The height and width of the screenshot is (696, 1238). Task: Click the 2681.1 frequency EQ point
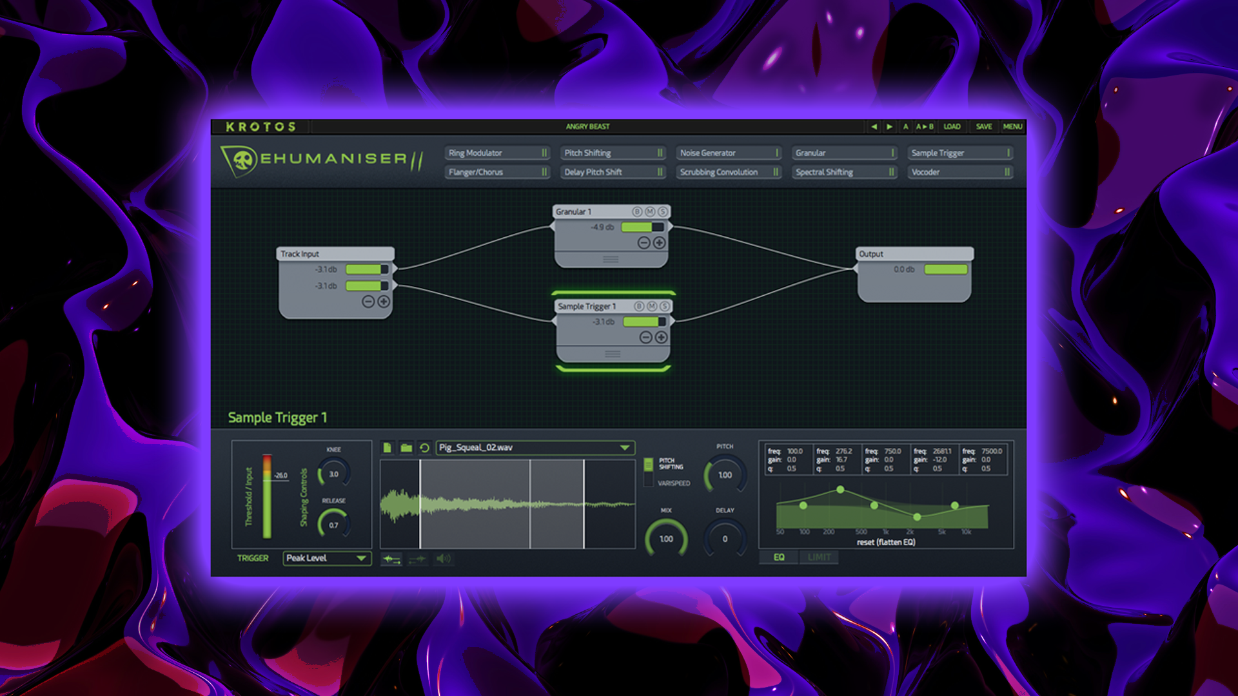(917, 517)
